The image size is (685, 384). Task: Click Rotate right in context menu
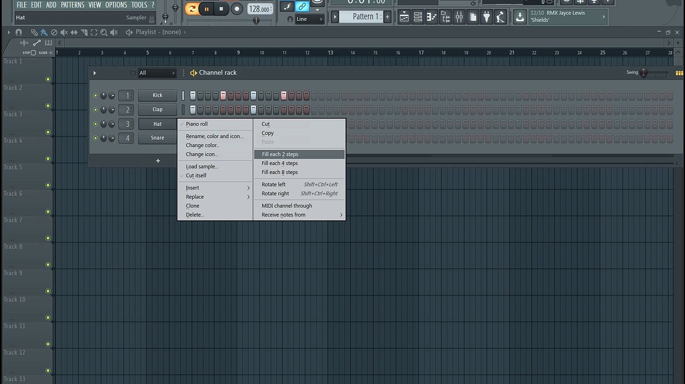(x=300, y=194)
